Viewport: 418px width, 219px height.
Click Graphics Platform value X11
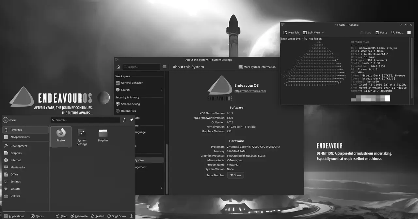pyautogui.click(x=229, y=131)
